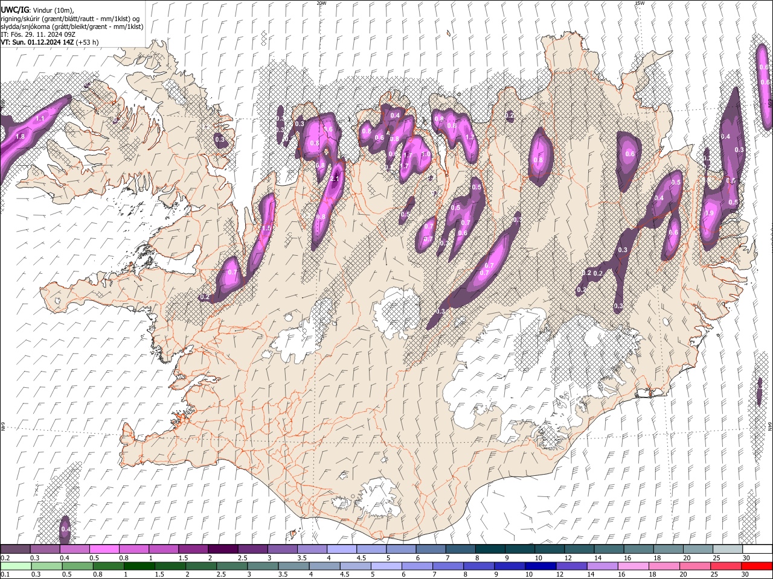The image size is (773, 579).
Task: Click the '1.0' snowfall value in the north
Action: click(426, 154)
